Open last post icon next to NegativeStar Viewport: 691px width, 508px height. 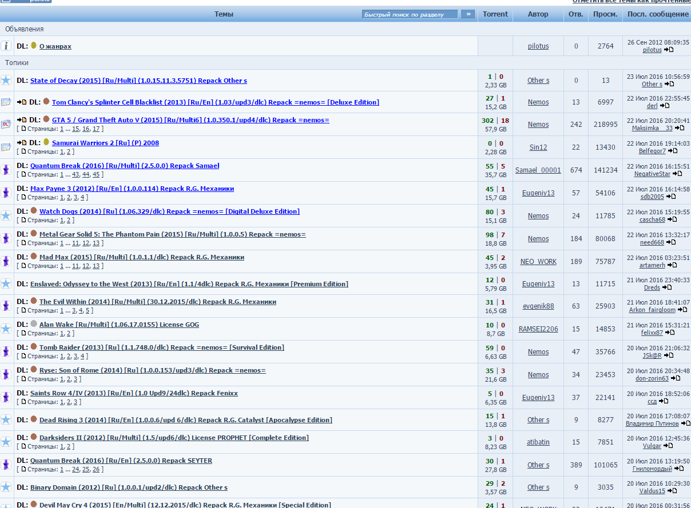coord(677,174)
